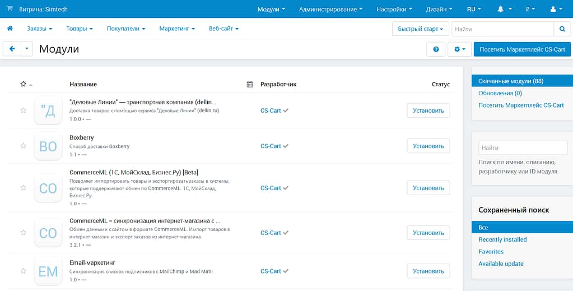Viewport: 573px width, 291px height.
Task: Open the Администрирование menu
Action: click(x=330, y=10)
